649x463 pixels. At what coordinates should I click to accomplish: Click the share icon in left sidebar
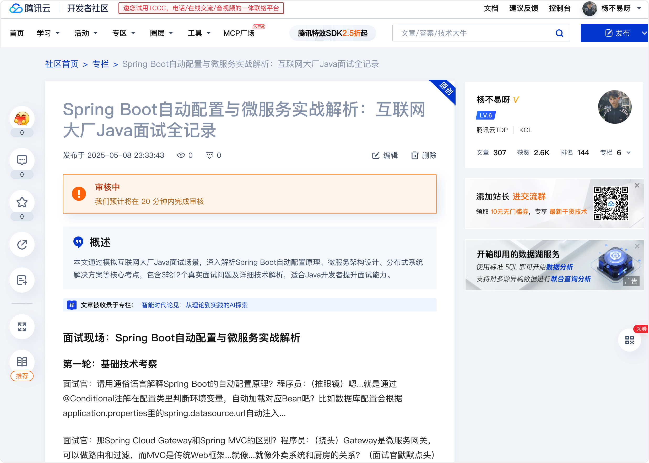click(x=22, y=244)
